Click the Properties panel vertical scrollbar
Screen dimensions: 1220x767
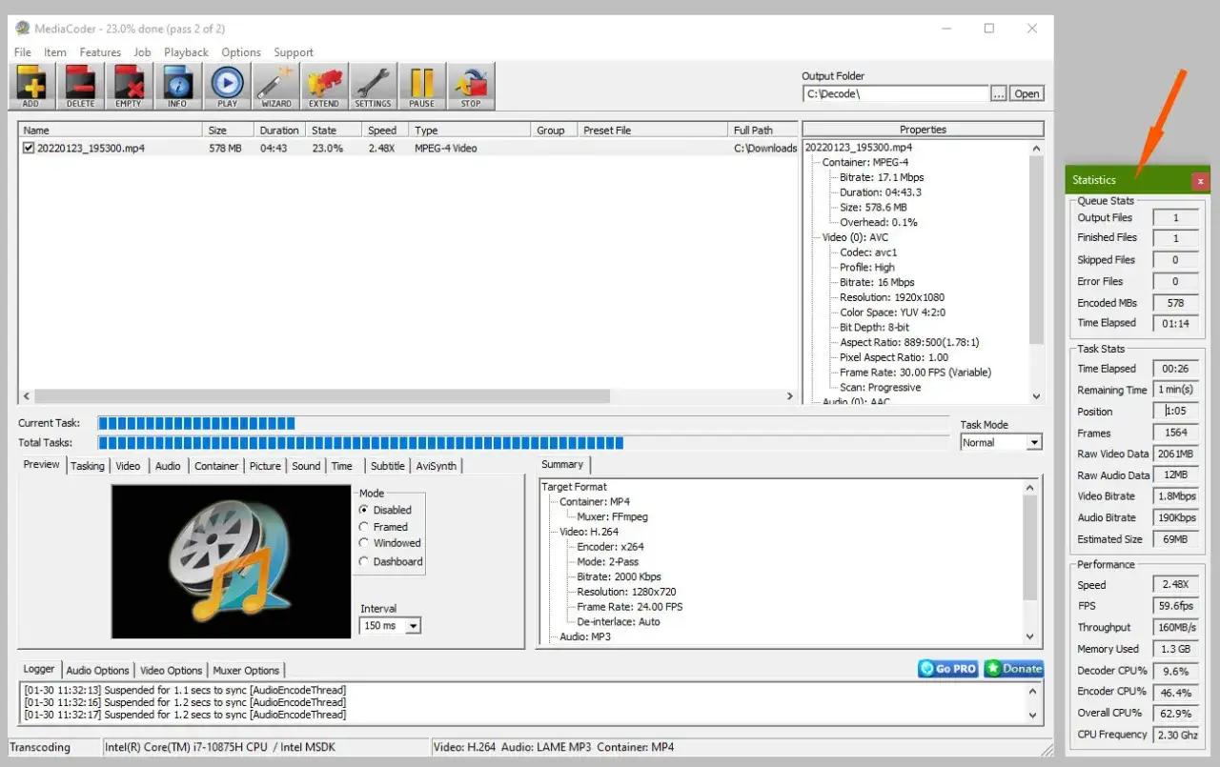click(1037, 272)
